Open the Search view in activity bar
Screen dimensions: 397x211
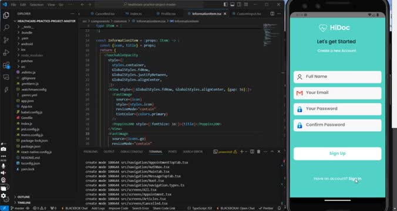tap(6, 28)
